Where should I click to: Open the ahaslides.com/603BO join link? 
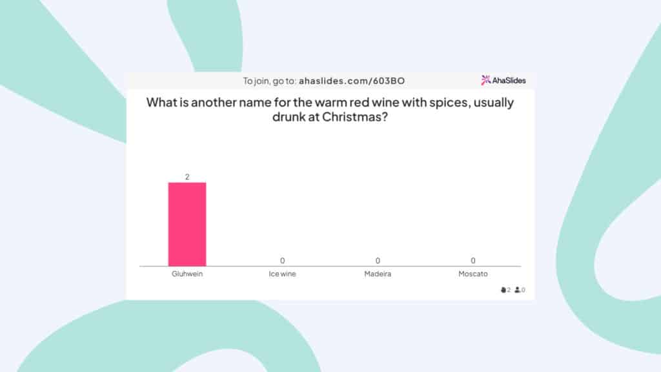pyautogui.click(x=352, y=81)
